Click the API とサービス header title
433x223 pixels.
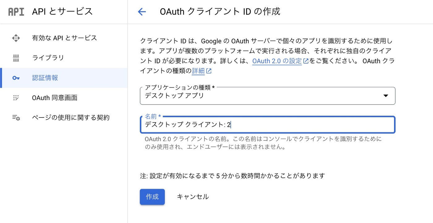[62, 12]
